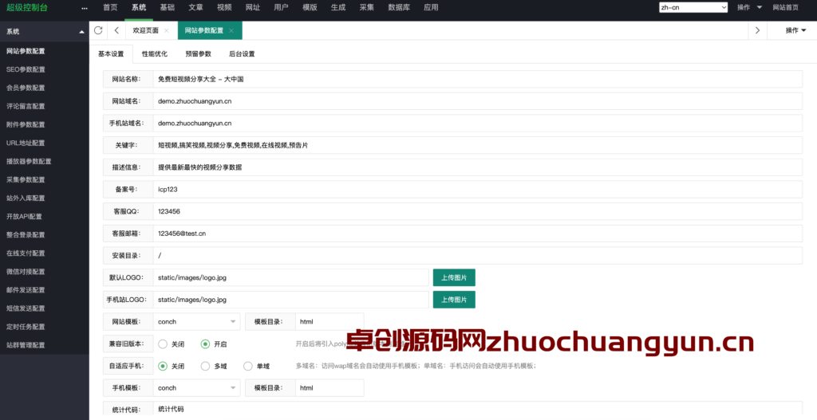This screenshot has height=420, width=817.
Task: Select 开启 for 兼容旧版本
Action: tap(214, 344)
